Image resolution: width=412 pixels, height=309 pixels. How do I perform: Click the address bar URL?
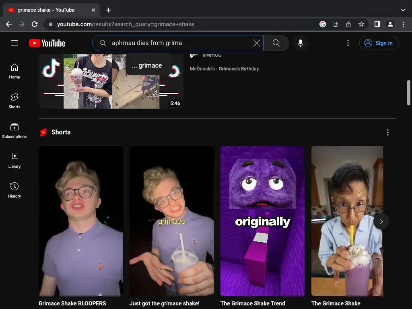click(126, 24)
